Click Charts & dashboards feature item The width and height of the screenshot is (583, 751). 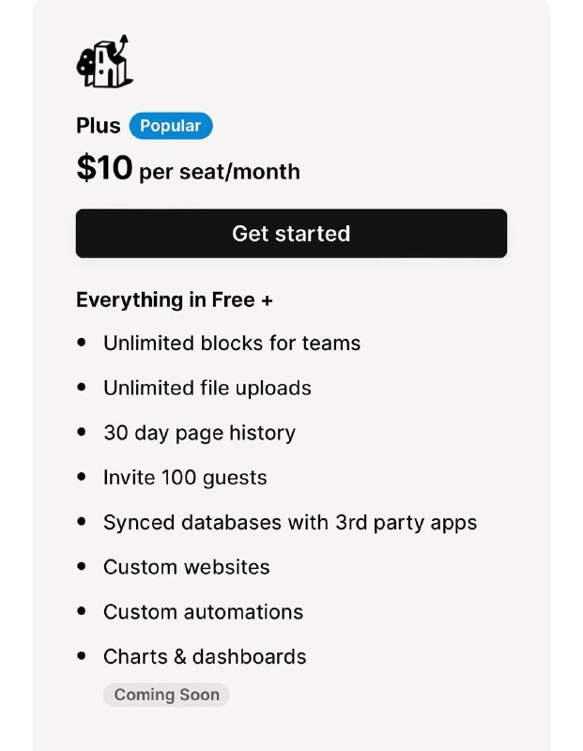point(205,656)
